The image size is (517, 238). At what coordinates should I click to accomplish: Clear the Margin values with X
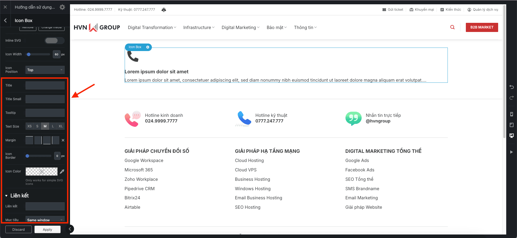coord(63,140)
